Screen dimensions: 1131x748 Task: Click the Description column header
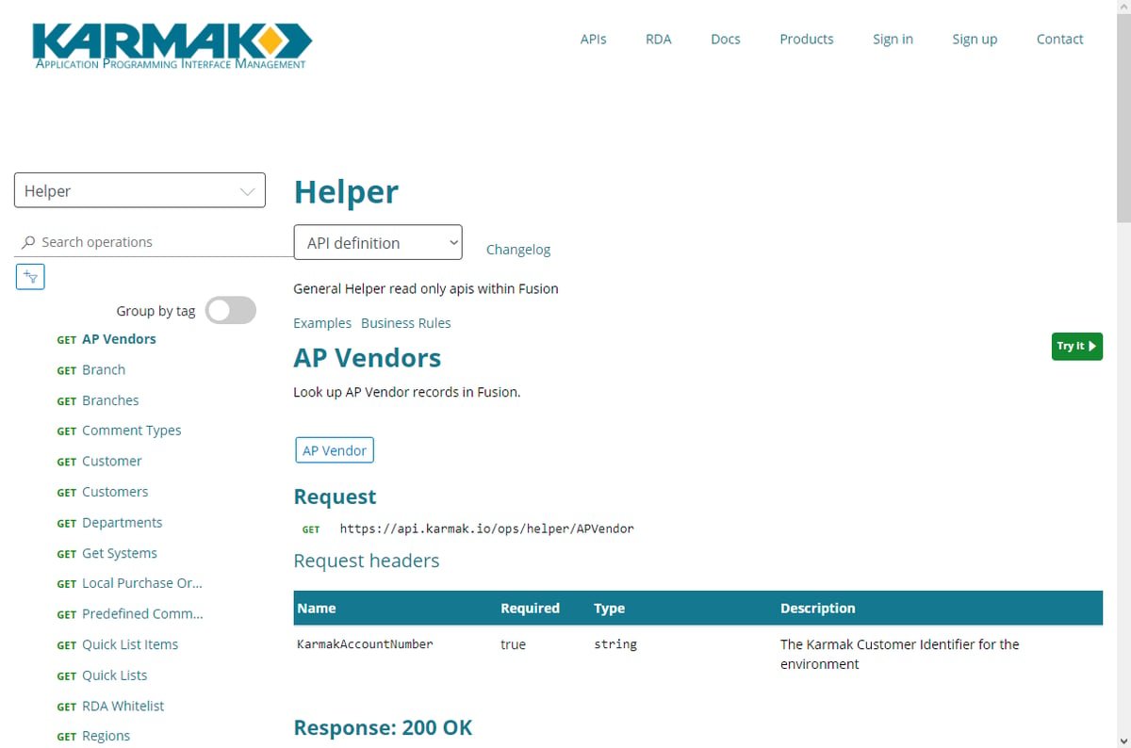tap(818, 608)
